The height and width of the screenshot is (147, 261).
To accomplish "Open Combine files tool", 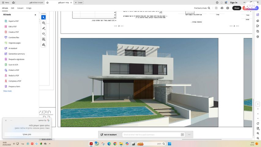I will pyautogui.click(x=14, y=37).
